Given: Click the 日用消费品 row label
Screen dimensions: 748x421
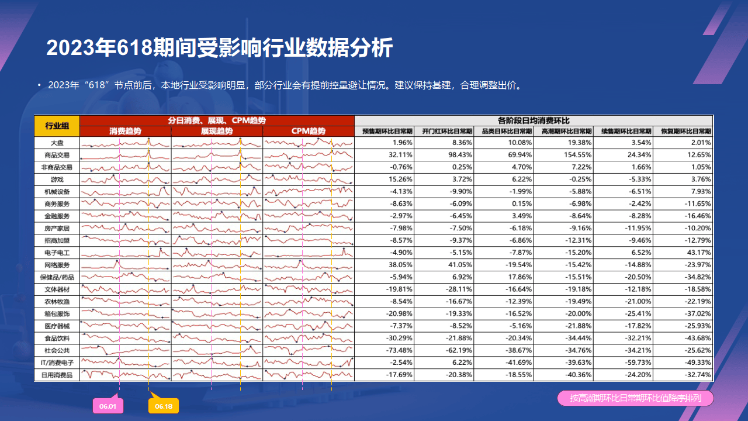Looking at the screenshot, I should (57, 375).
